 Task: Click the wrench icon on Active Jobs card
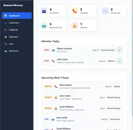[105, 11]
